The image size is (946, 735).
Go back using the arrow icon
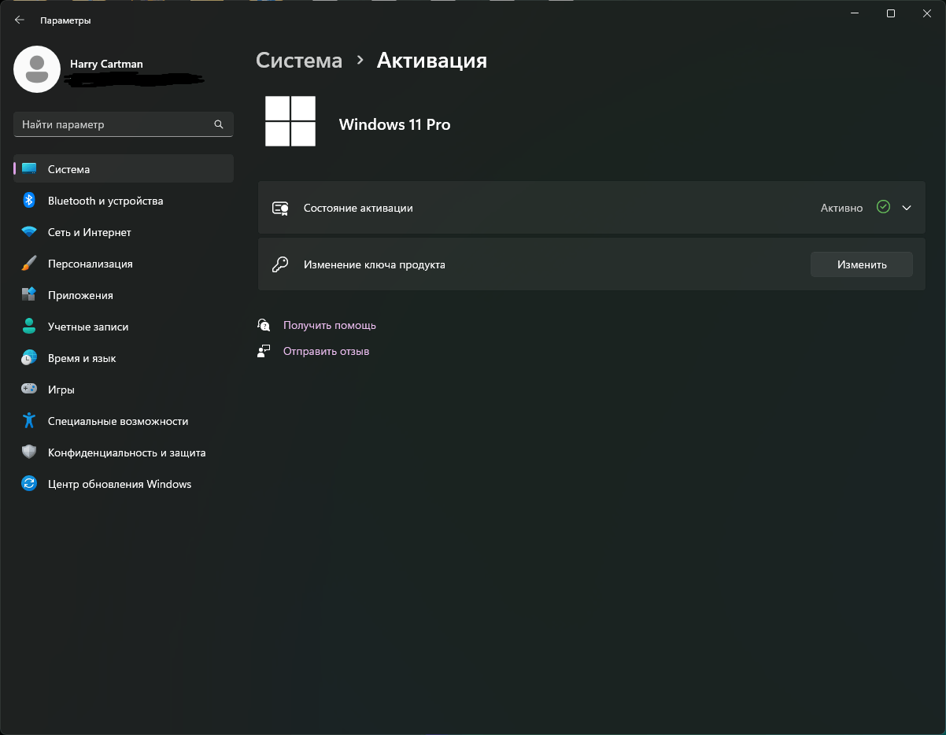(20, 20)
